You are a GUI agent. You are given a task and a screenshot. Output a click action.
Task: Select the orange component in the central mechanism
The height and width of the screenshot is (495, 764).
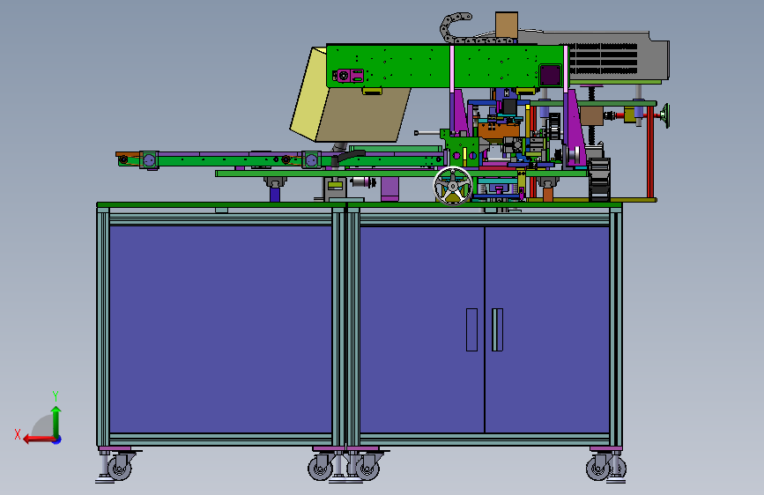[498, 130]
